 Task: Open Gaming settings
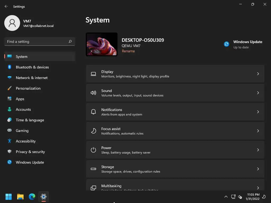pos(40,131)
